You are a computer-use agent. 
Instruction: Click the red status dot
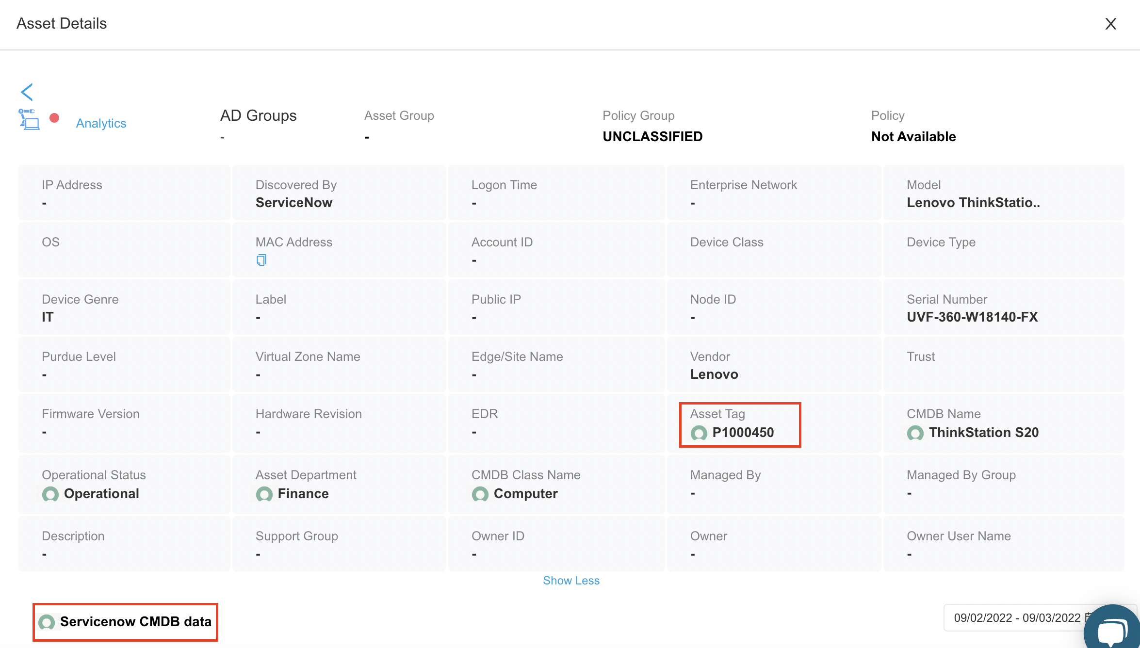click(x=54, y=118)
